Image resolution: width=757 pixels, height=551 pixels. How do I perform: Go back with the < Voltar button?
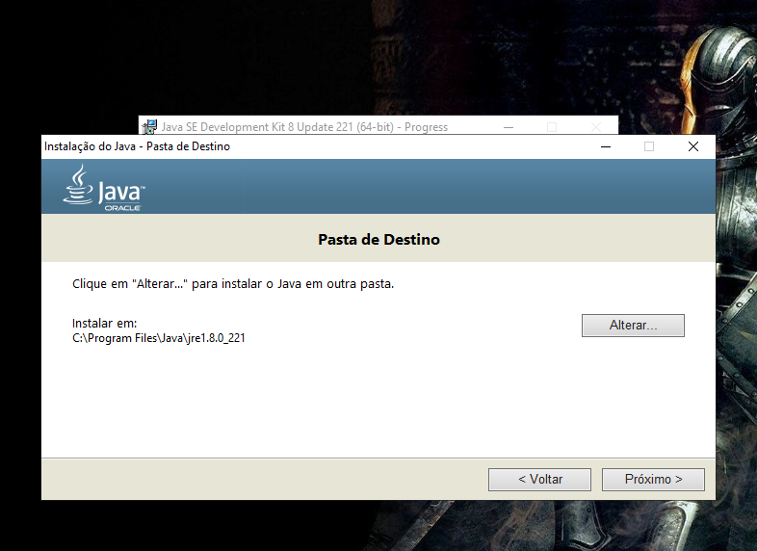point(539,479)
